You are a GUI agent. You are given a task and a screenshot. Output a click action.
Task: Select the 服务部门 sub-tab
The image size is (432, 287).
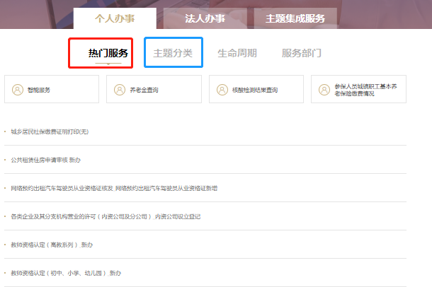pos(302,53)
